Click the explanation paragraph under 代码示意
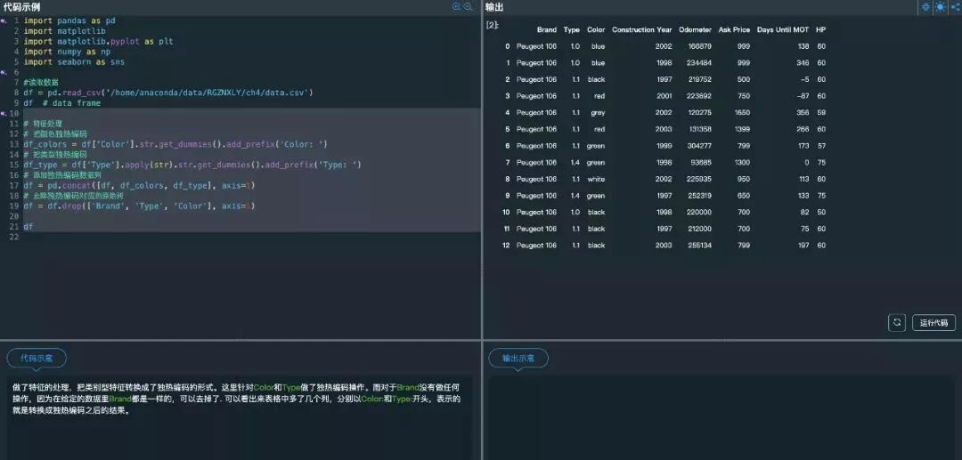Image resolution: width=962 pixels, height=460 pixels. 237,399
